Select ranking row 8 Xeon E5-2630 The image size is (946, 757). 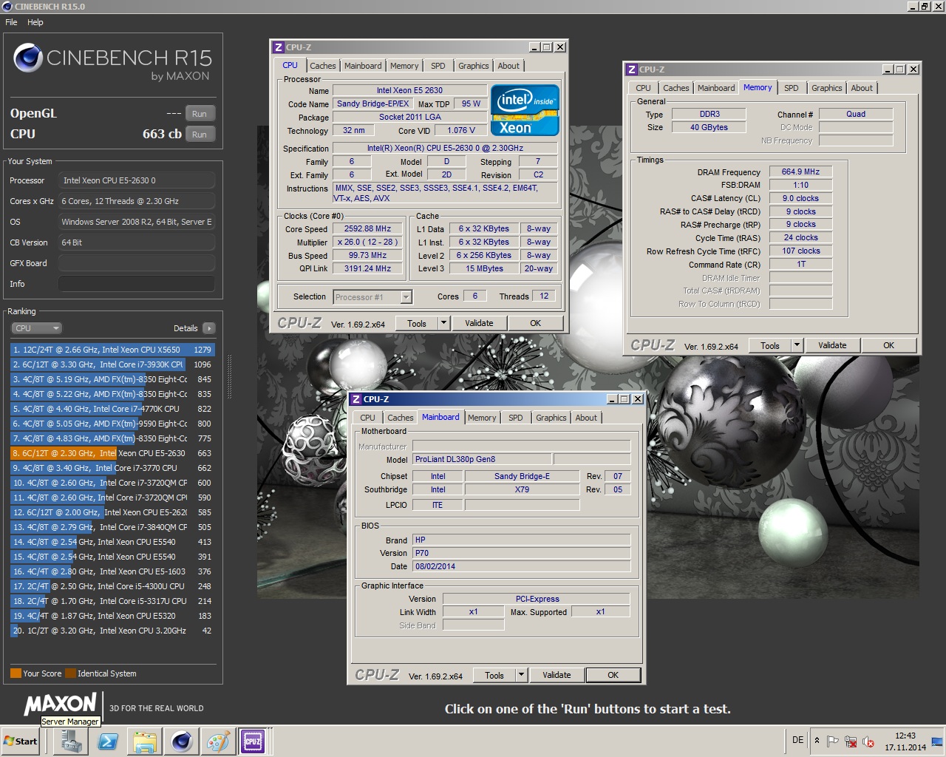112,453
